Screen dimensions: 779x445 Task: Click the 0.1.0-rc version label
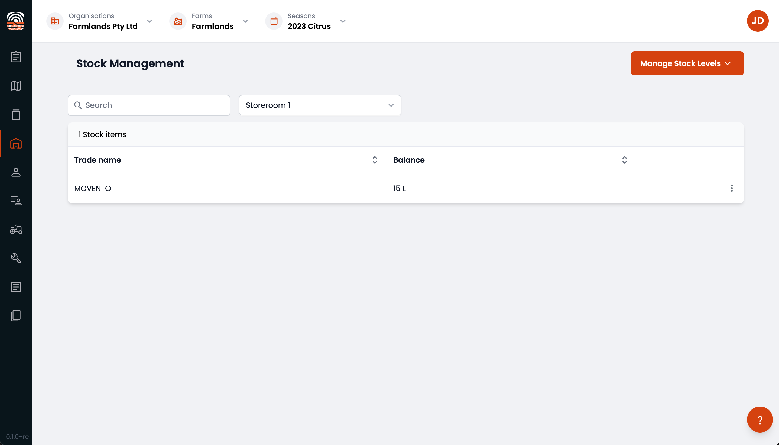(x=17, y=436)
